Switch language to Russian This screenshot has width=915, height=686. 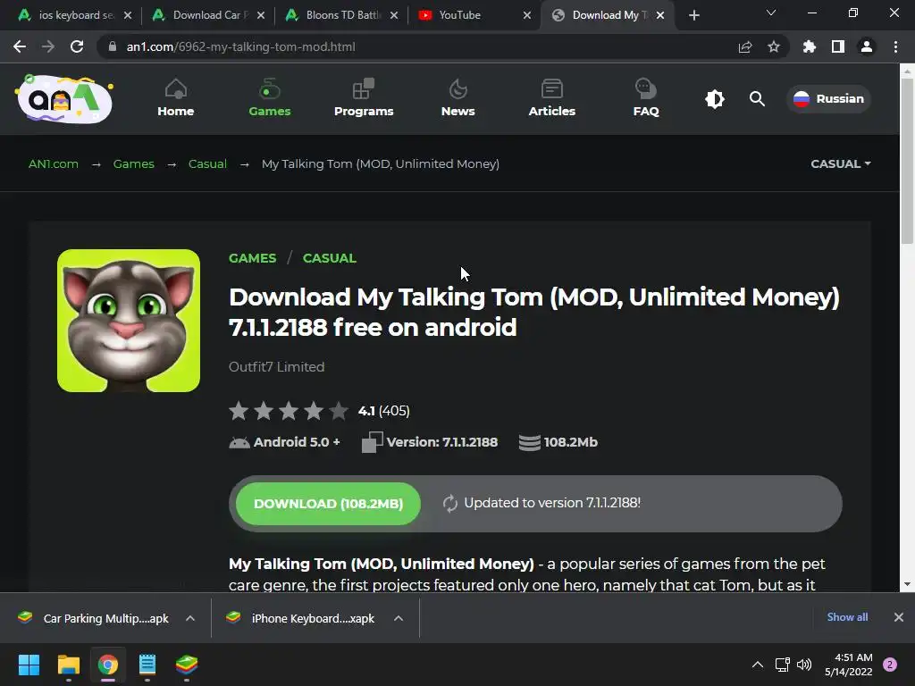(828, 98)
